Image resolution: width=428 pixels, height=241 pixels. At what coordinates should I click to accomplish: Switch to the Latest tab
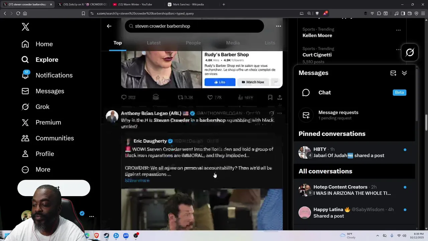coord(154,43)
